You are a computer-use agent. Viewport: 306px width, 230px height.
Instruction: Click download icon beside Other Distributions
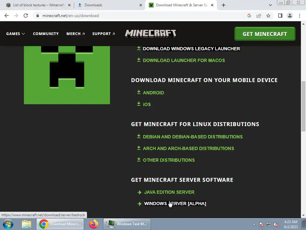[x=139, y=160]
